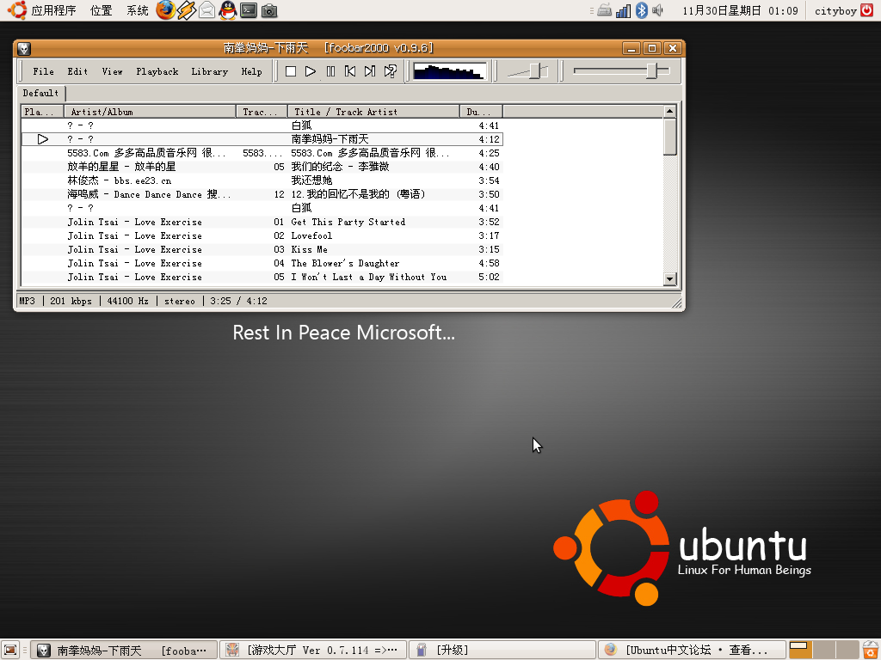Open the 系统 system menu
Viewport: 881px width, 660px height.
click(x=137, y=10)
